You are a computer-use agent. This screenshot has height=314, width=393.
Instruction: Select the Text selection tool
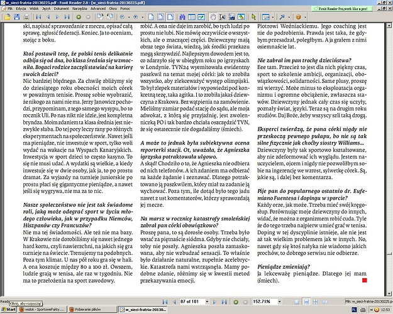[223, 17]
